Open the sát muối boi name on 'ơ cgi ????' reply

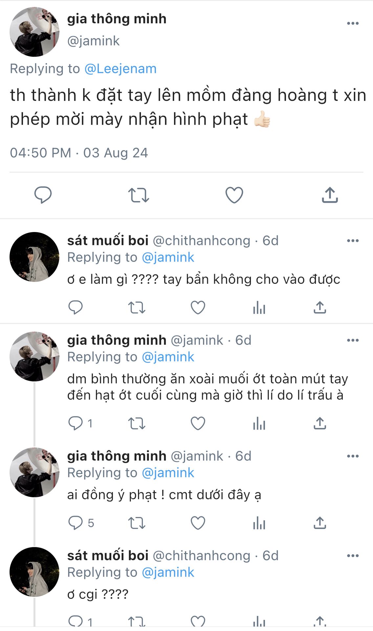[108, 556]
